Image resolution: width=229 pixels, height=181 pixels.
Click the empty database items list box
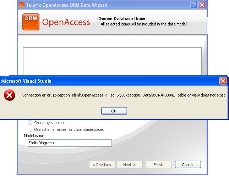112,62
